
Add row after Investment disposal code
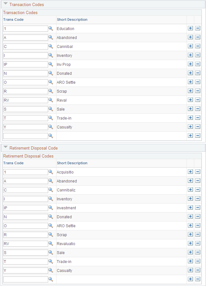pyautogui.click(x=190, y=207)
